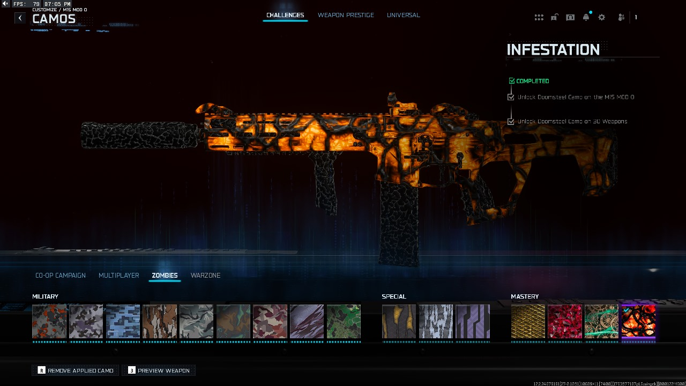Open the settings gear menu

tap(601, 17)
